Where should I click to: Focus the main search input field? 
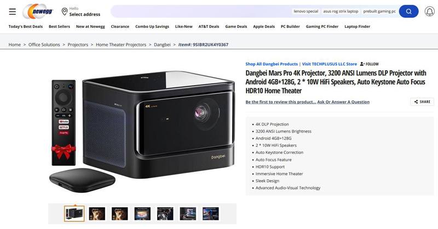tap(200, 11)
